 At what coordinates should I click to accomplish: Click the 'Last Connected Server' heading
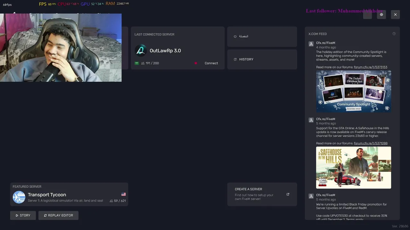point(154,34)
